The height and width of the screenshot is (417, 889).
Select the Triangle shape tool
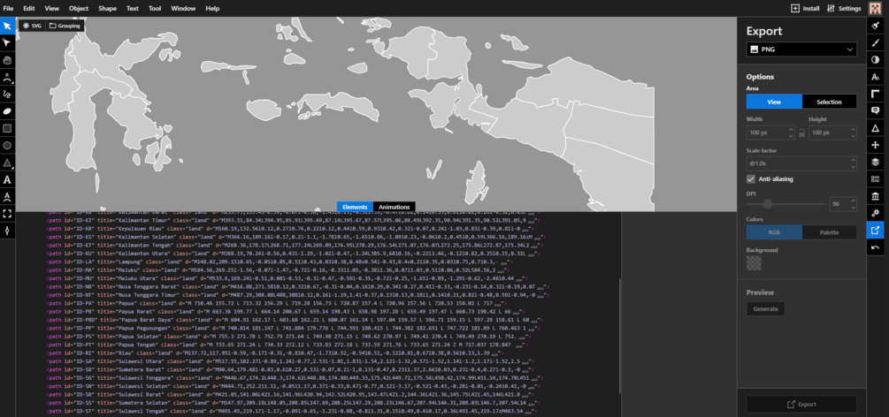[7, 163]
